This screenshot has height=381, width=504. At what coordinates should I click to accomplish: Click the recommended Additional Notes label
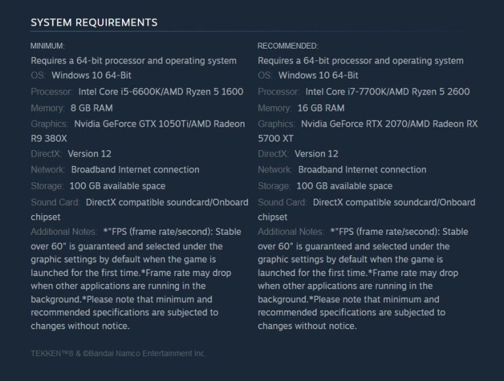click(x=290, y=231)
